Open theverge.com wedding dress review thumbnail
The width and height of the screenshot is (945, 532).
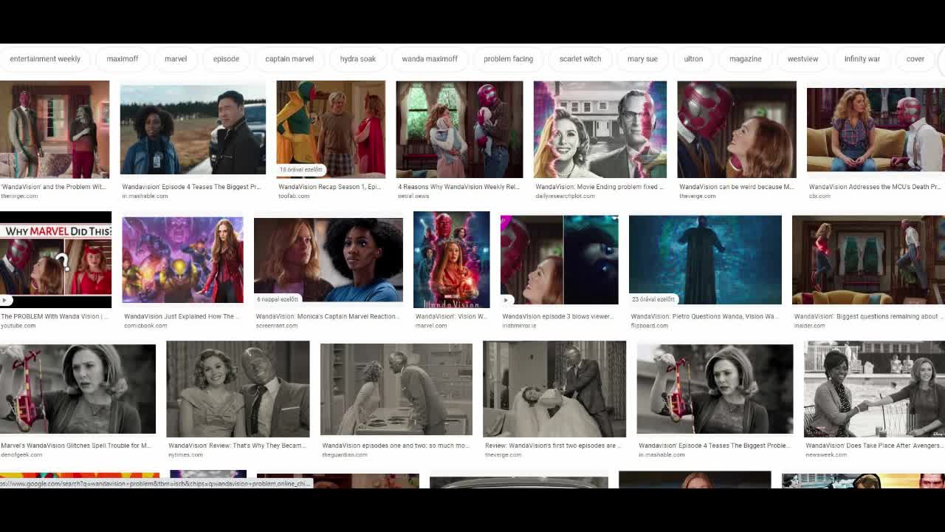(554, 389)
